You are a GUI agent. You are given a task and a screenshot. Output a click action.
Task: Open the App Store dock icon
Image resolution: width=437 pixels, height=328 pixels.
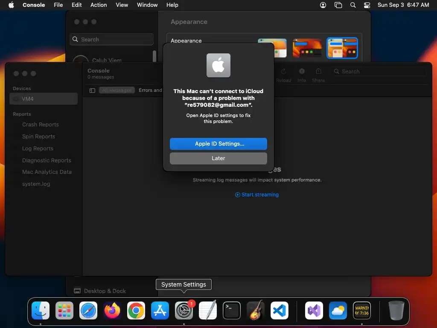(160, 310)
